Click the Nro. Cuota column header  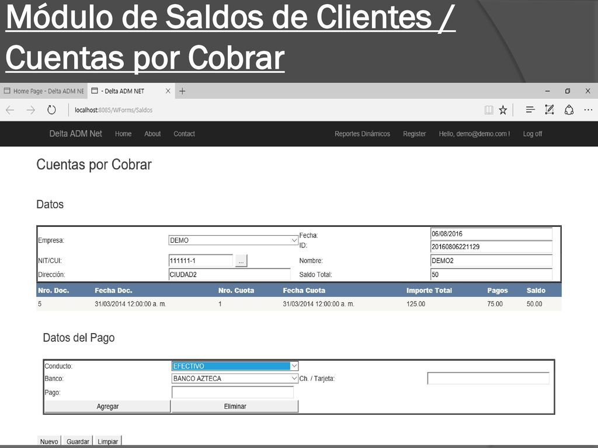(x=236, y=290)
